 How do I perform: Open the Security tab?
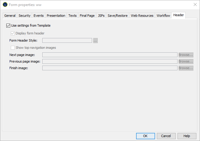pos(25,16)
